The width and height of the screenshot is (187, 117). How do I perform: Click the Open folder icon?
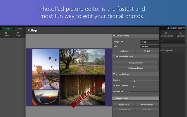click(x=6, y=33)
